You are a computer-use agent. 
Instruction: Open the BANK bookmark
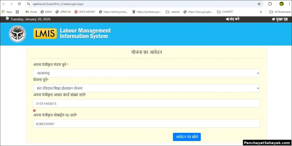46,12
